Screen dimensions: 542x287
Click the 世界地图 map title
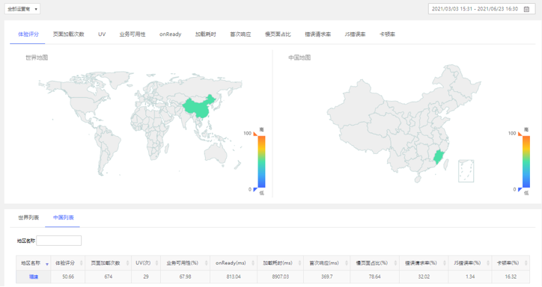pos(37,58)
